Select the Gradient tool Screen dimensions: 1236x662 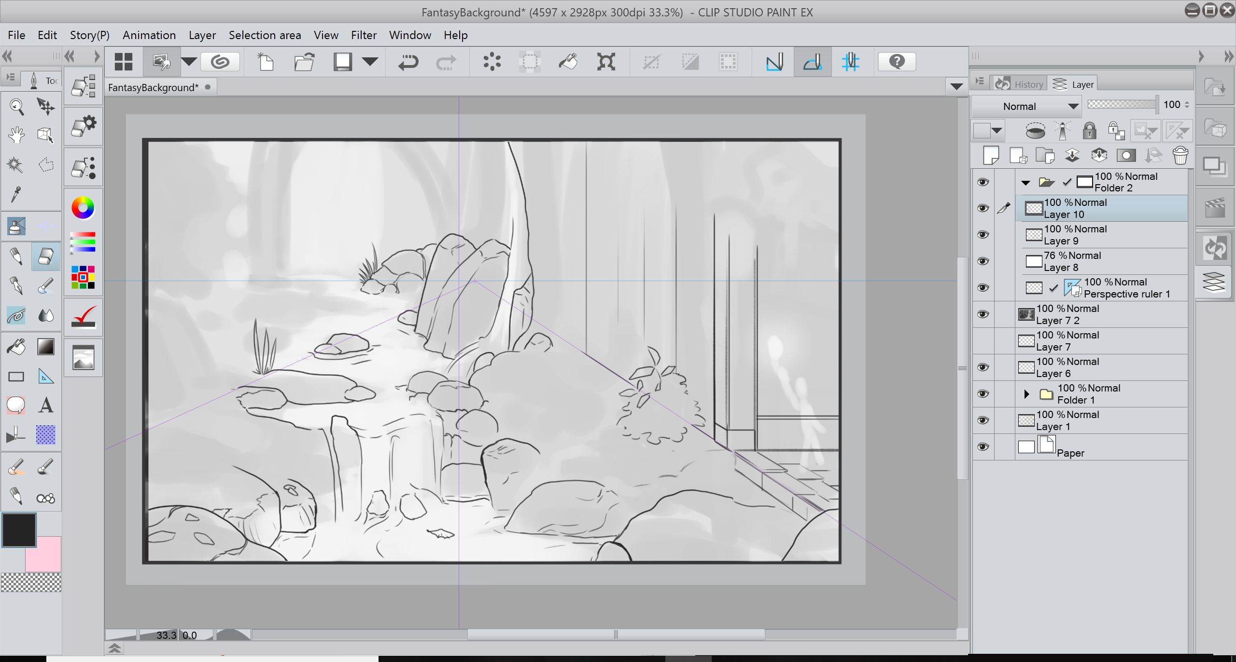[46, 347]
